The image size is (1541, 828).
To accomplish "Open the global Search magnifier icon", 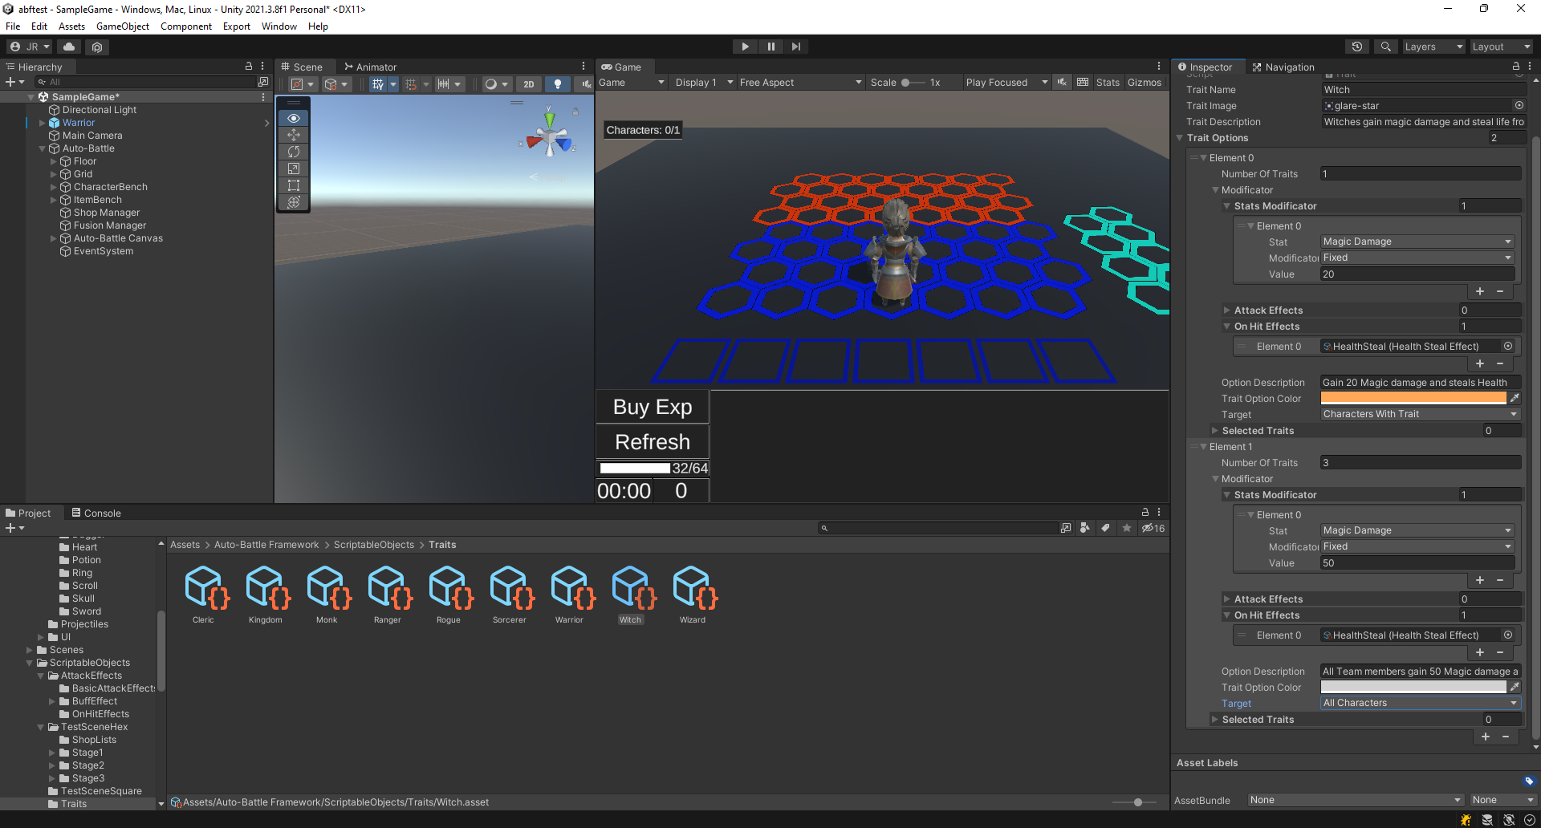I will (x=1385, y=47).
